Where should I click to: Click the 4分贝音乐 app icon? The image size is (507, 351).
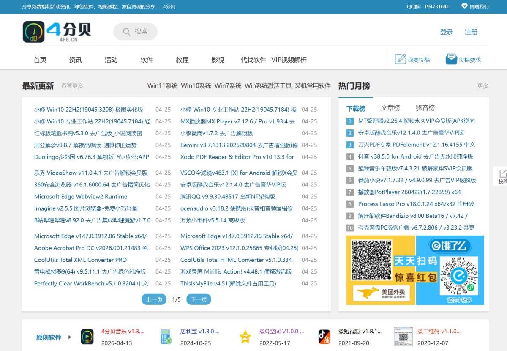pos(87,337)
